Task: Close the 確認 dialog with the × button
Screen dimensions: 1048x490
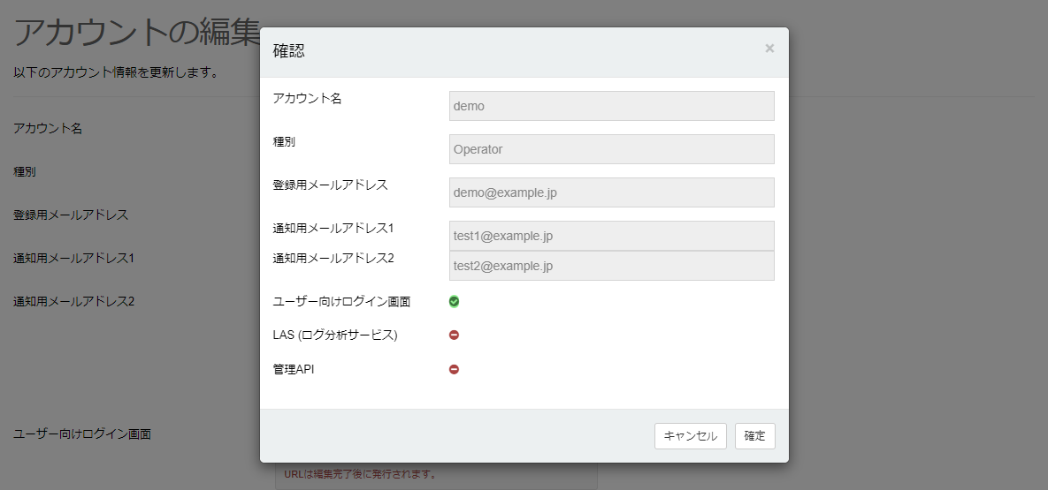Action: point(769,49)
